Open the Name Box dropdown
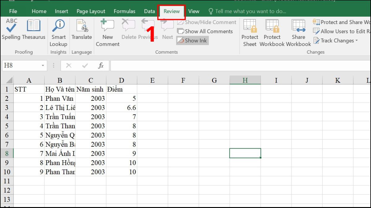Image resolution: width=371 pixels, height=208 pixels. 43,65
